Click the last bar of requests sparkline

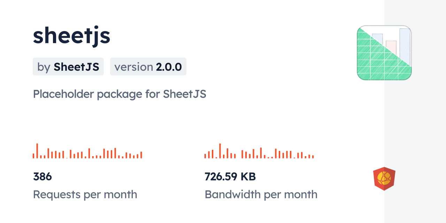[x=141, y=155]
